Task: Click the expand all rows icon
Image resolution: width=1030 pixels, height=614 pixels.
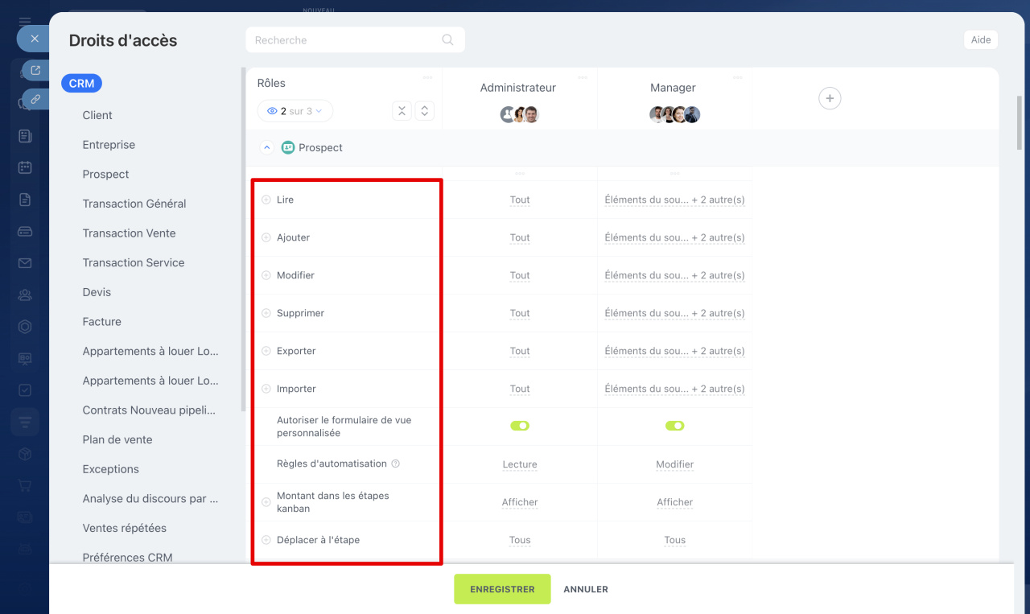Action: pos(425,111)
